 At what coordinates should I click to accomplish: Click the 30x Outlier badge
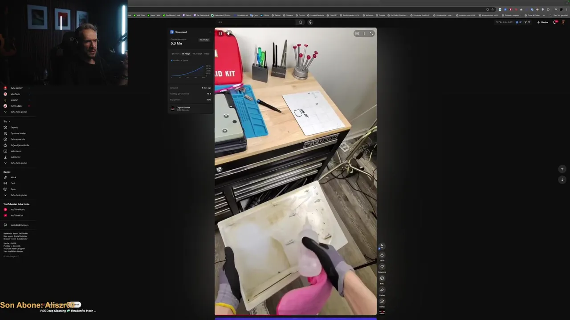(x=204, y=40)
